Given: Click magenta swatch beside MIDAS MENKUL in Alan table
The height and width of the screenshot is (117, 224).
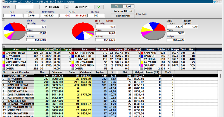Looking at the screenshot, I should pos(4,65).
